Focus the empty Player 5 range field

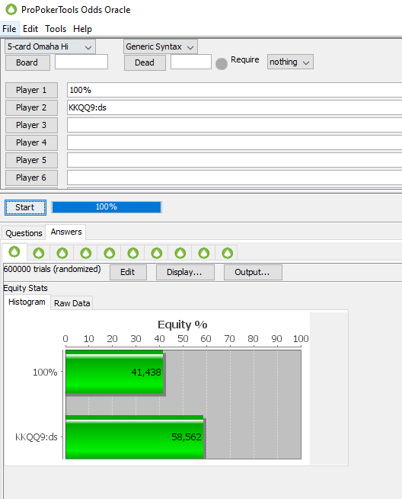(x=234, y=160)
